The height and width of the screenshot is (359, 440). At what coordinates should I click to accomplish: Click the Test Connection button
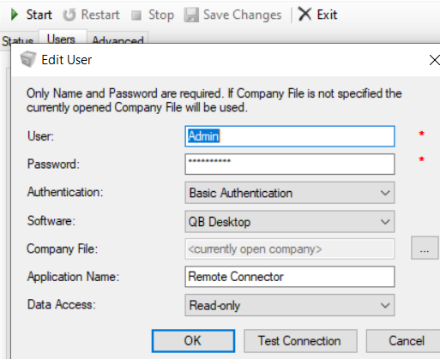click(x=300, y=341)
